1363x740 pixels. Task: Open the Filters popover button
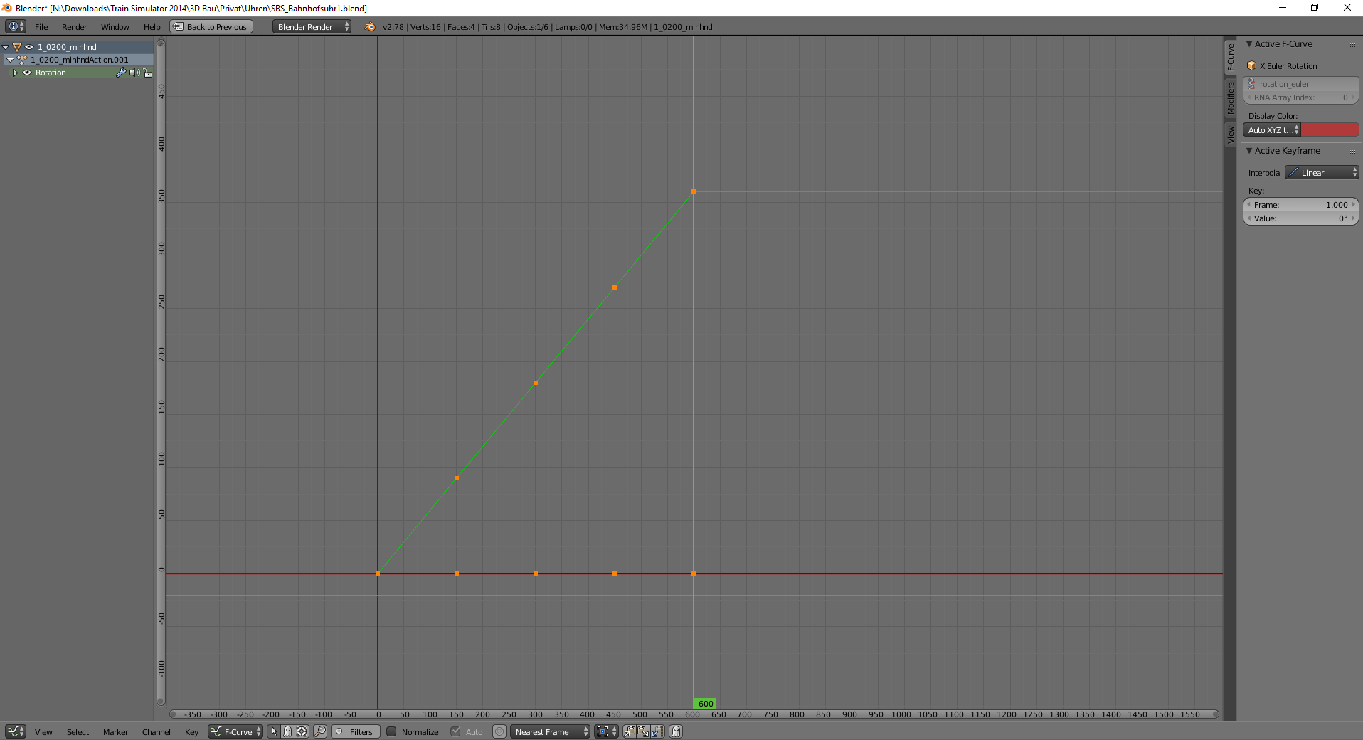[356, 731]
